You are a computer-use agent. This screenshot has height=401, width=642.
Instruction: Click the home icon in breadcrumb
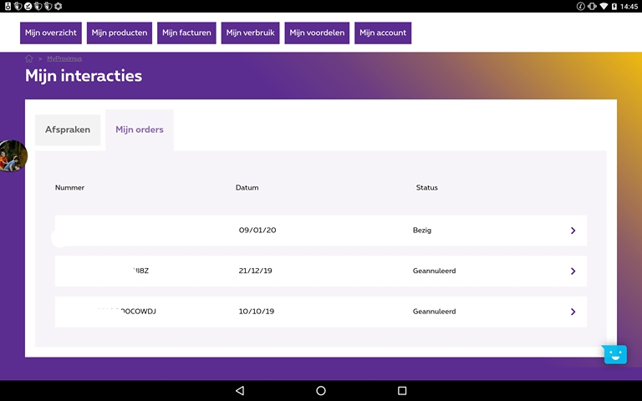pyautogui.click(x=29, y=58)
